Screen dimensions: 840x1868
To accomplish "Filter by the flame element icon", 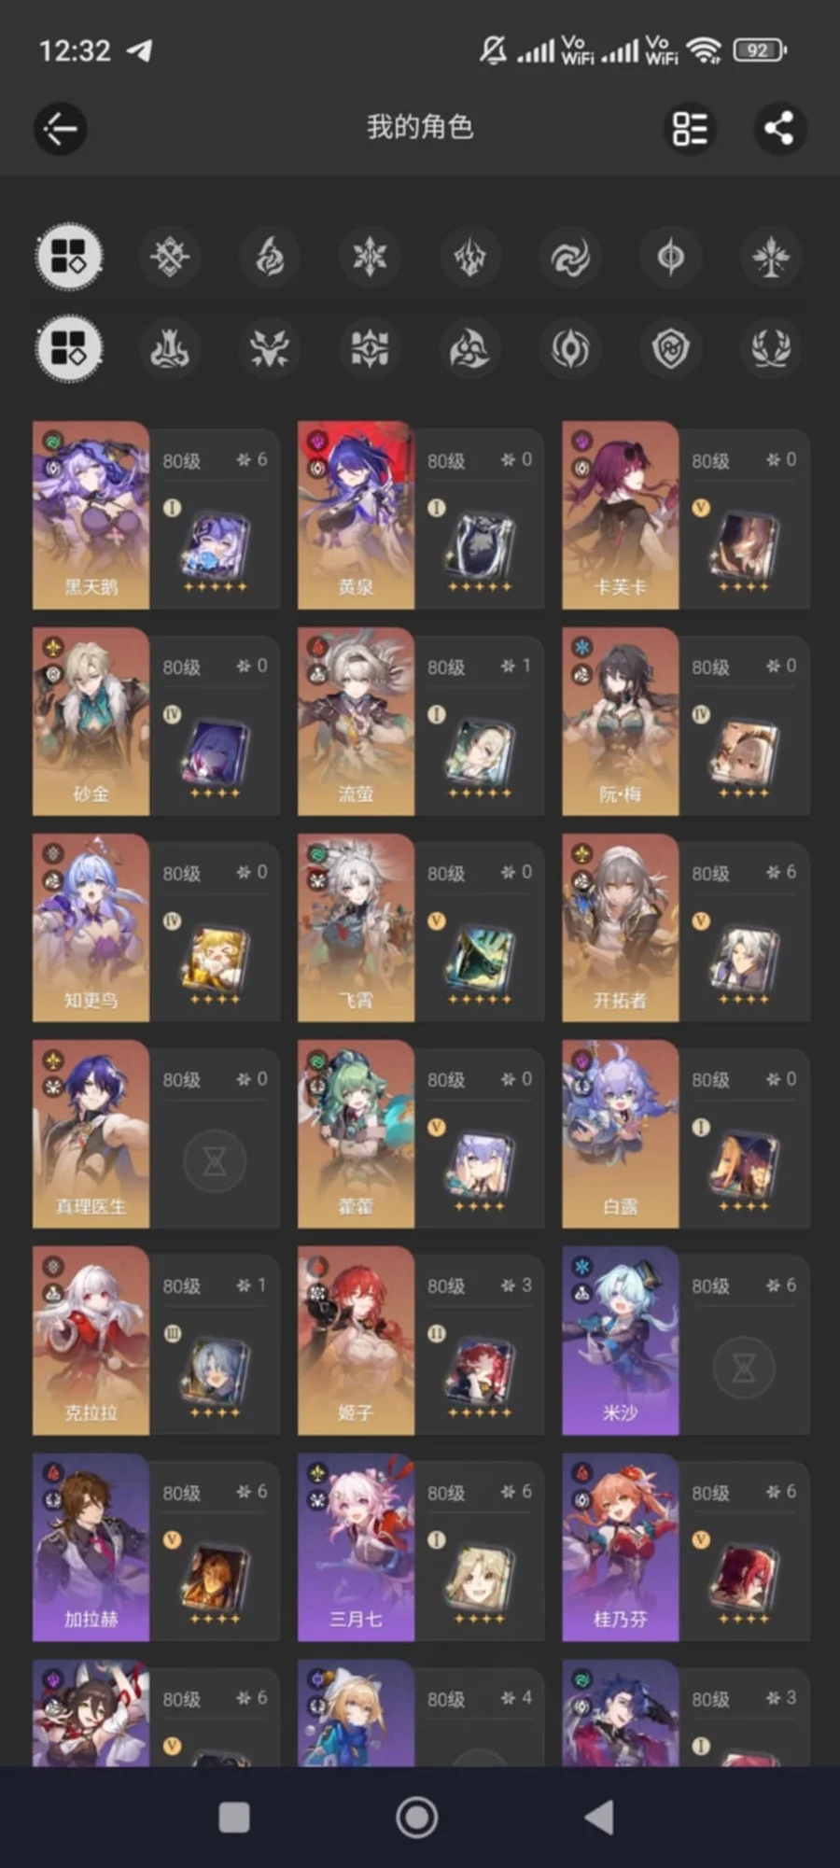I will (270, 256).
